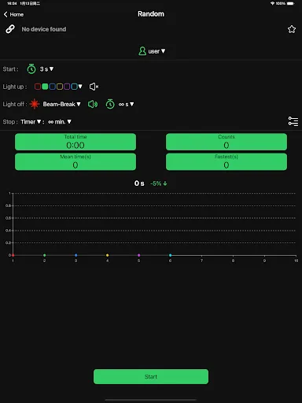Tap the light-off timeout stopwatch icon
The image size is (302, 403).
pyautogui.click(x=110, y=104)
